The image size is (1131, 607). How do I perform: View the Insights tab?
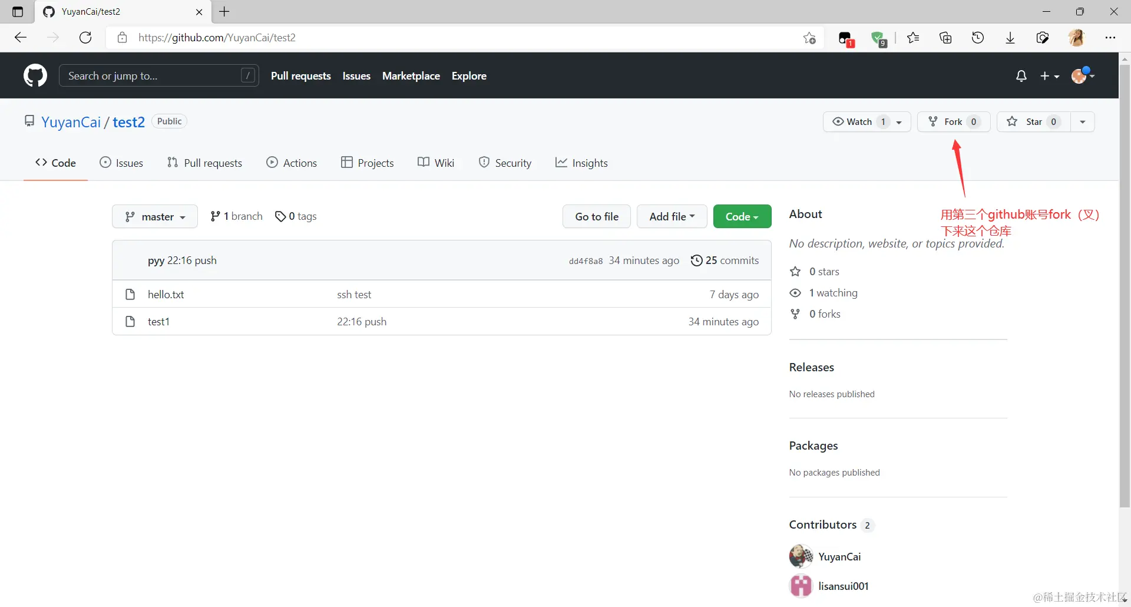[581, 163]
